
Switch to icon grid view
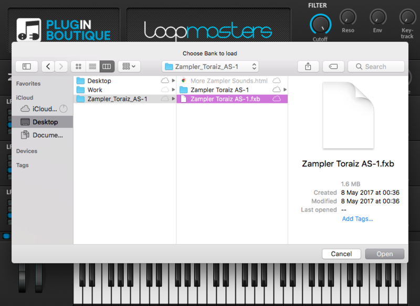[78, 66]
